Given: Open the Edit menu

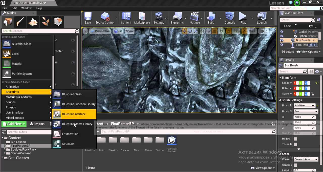Looking at the screenshot, I should 14,8.
